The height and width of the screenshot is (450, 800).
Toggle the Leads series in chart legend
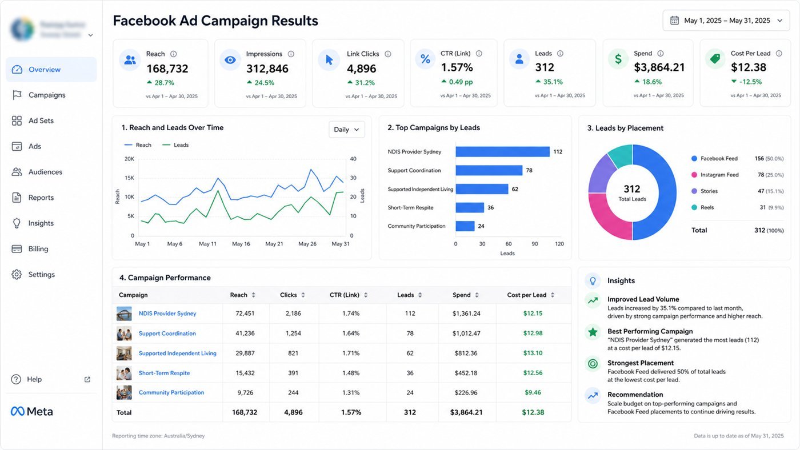[x=175, y=145]
